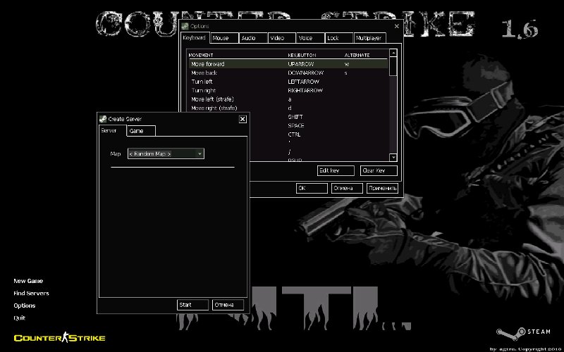Click Edit key in Options
The height and width of the screenshot is (352, 564).
pyautogui.click(x=336, y=170)
